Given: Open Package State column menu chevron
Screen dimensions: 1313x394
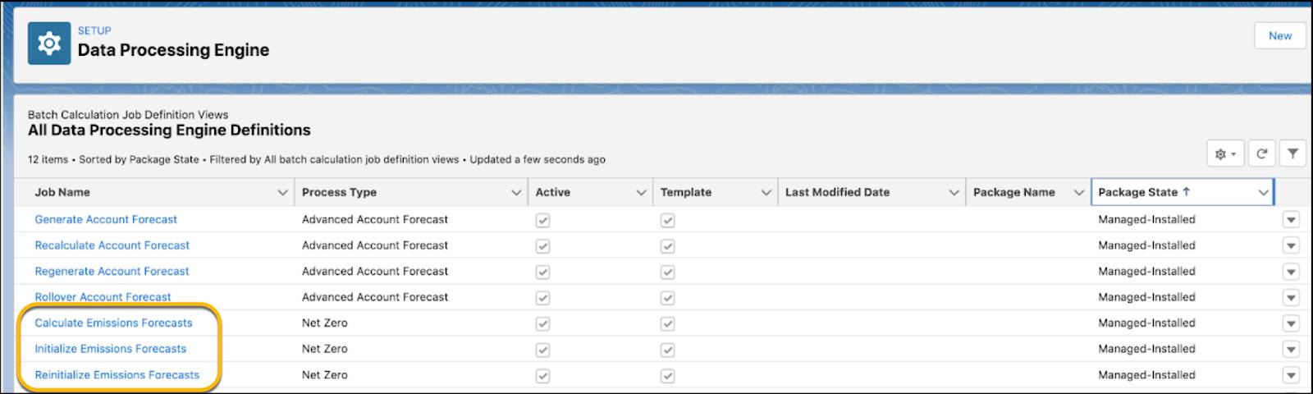Looking at the screenshot, I should coord(1263,192).
